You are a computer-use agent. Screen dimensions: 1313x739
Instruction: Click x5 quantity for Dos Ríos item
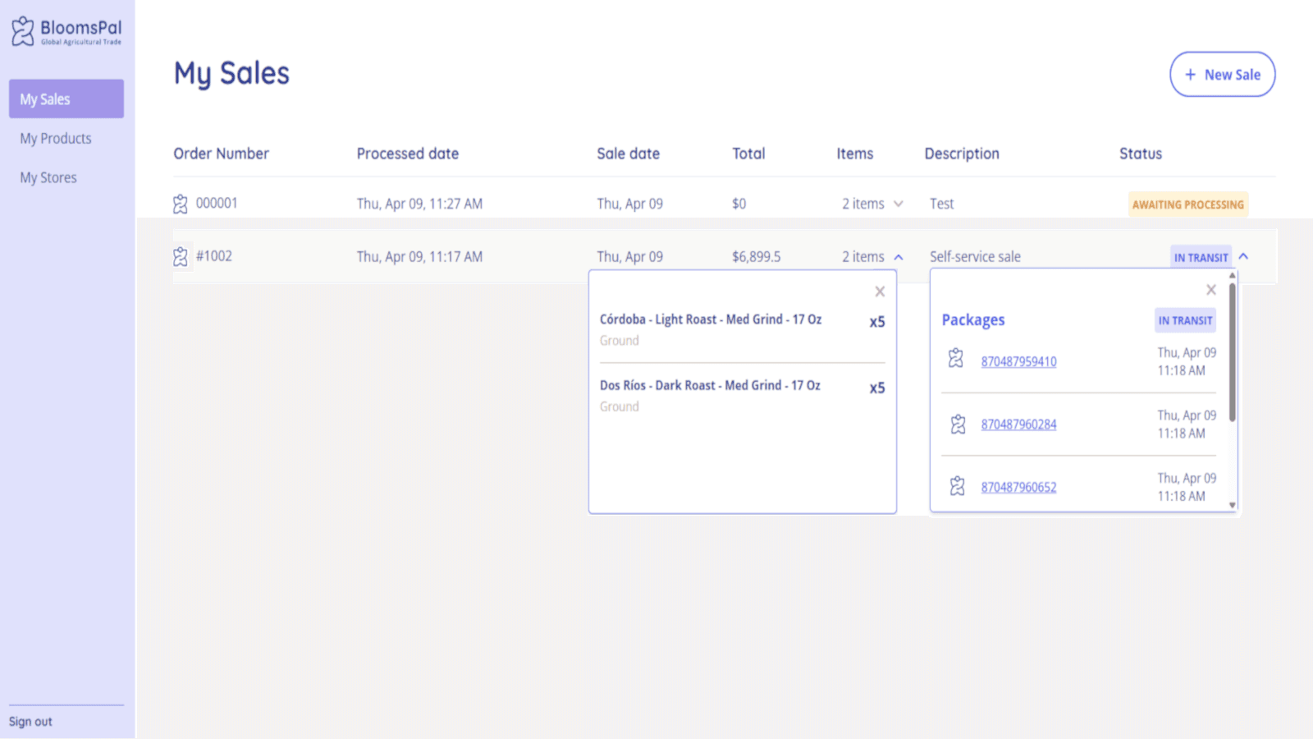(x=877, y=388)
